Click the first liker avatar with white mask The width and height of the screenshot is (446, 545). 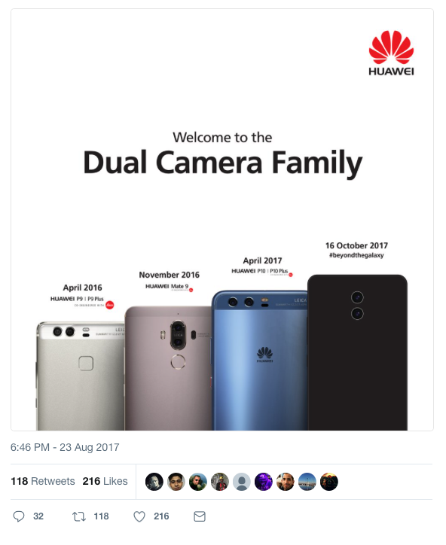coord(154,482)
